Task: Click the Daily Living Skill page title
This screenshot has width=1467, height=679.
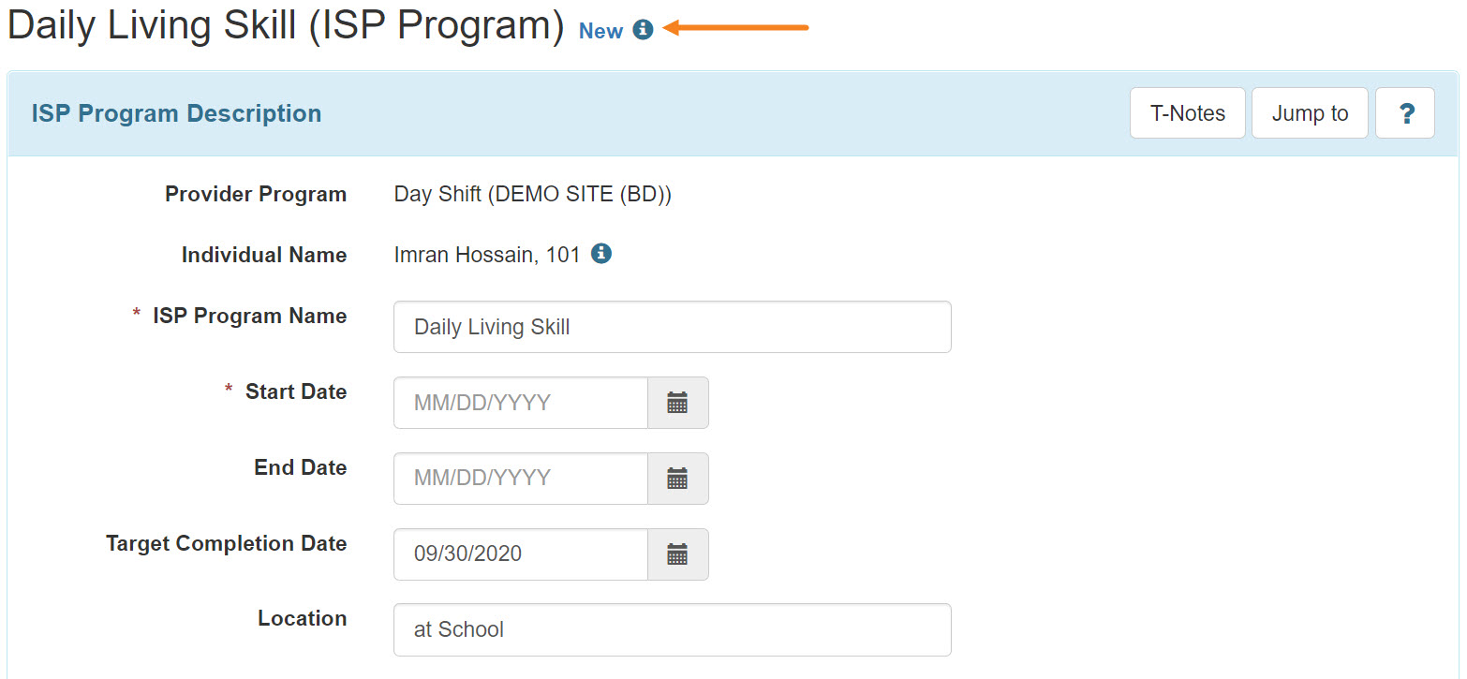Action: coord(281,25)
